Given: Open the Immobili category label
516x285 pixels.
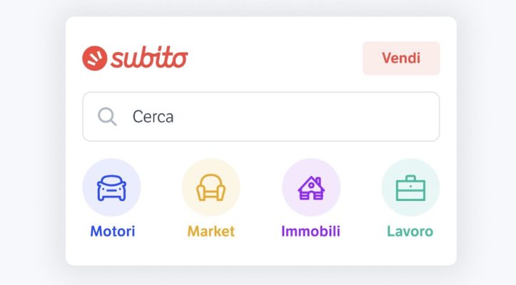Looking at the screenshot, I should coord(310,232).
